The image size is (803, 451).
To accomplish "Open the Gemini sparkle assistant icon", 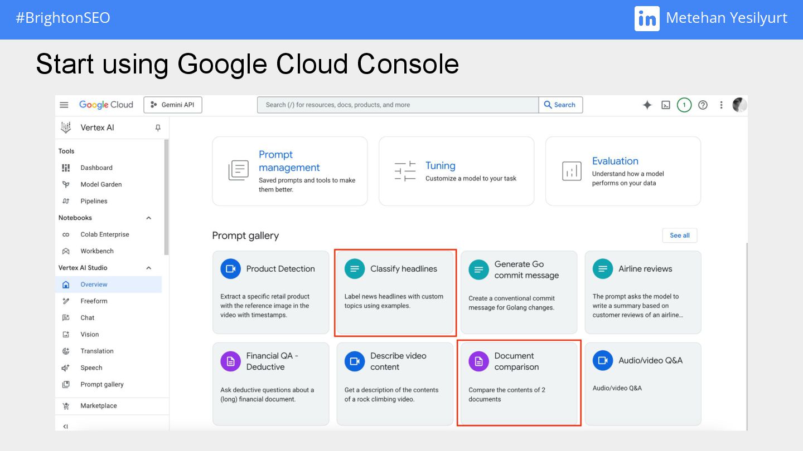I will [x=647, y=105].
